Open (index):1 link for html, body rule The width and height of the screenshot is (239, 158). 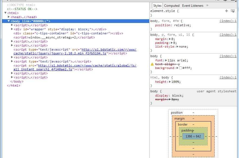point(228,77)
